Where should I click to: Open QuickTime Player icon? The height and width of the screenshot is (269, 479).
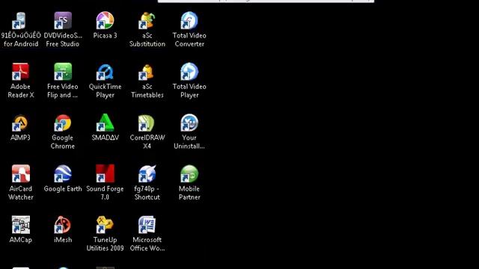(105, 72)
